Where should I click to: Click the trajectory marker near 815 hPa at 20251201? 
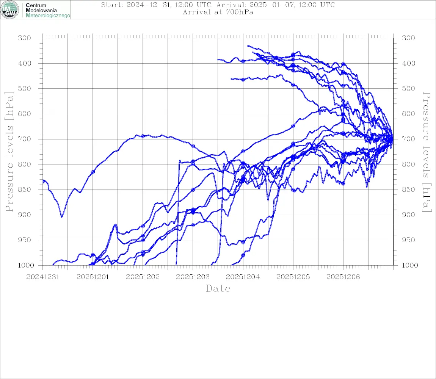tap(93, 172)
